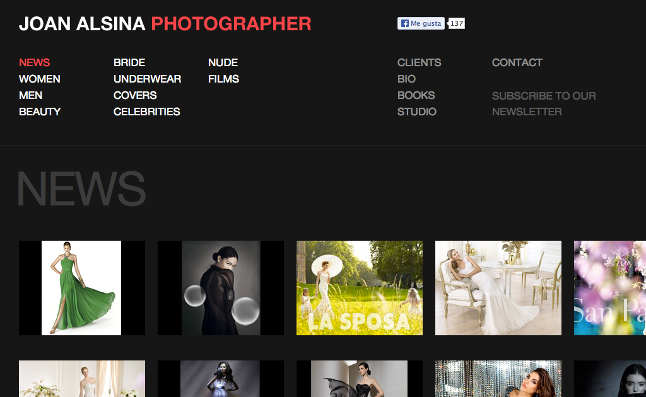646x397 pixels.
Task: Open the NUDE gallery
Action: (x=223, y=62)
